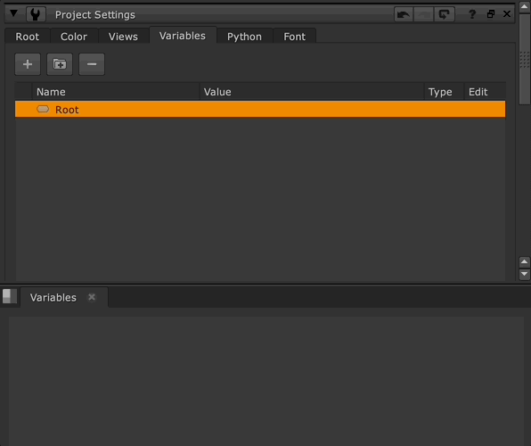Click the pane layout icon beside Variables tab

[x=10, y=296]
